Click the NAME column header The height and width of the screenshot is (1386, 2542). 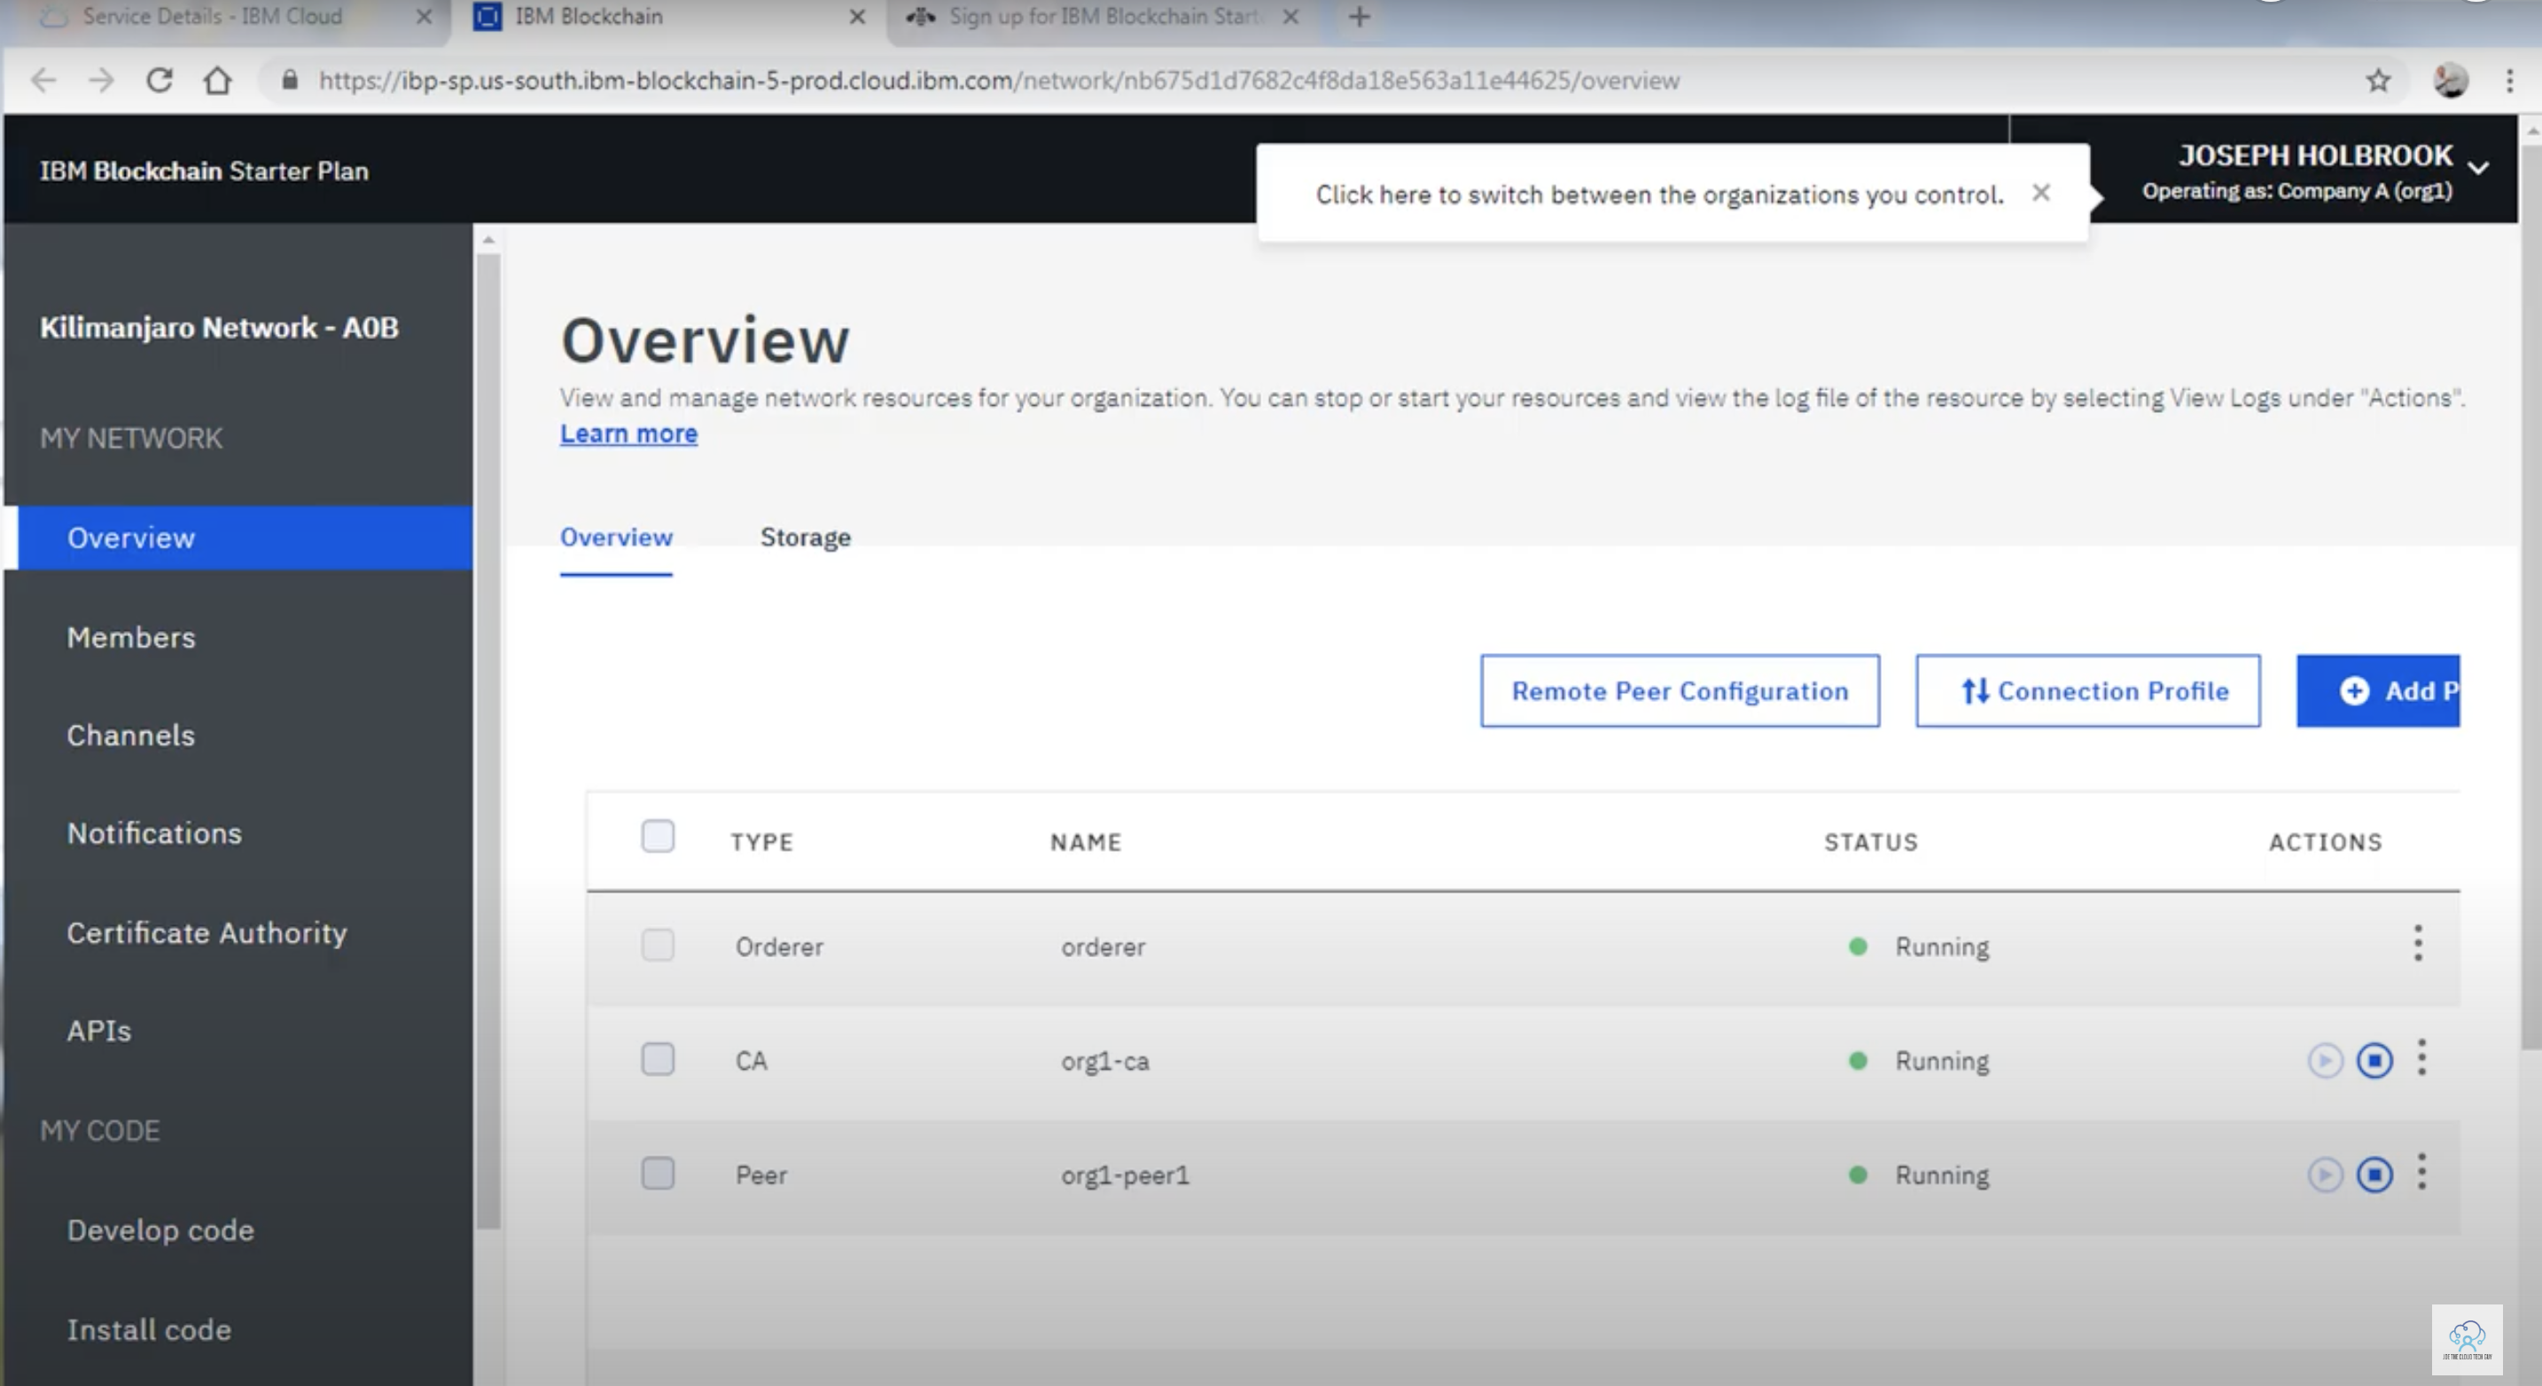1086,842
